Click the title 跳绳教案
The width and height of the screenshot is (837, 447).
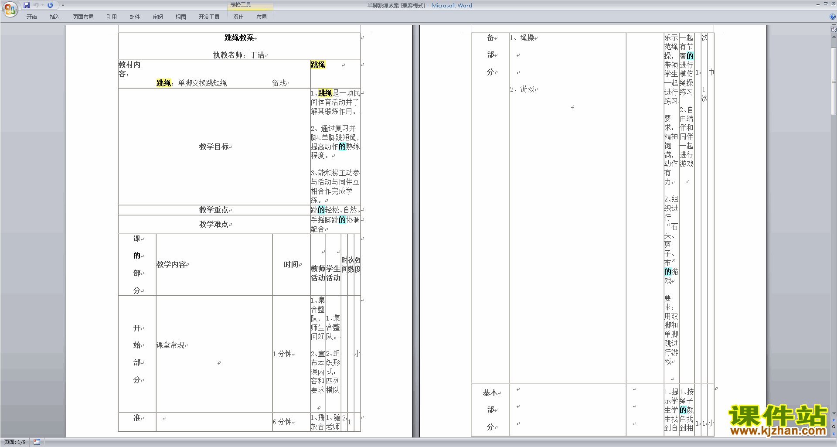click(x=239, y=38)
